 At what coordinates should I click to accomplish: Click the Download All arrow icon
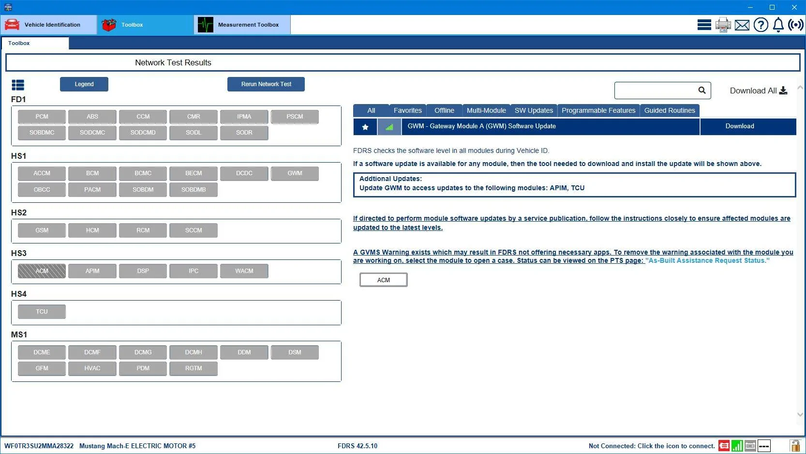click(783, 91)
